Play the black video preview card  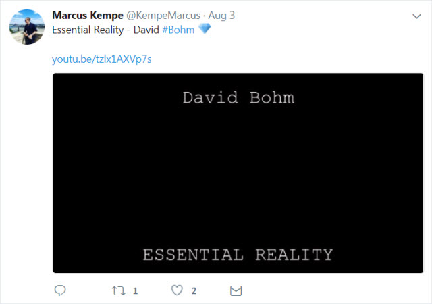tap(238, 173)
